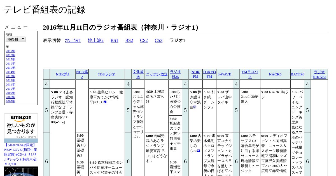Select the 6:30 森本毅郎スタンバイ program cell

tap(107, 168)
